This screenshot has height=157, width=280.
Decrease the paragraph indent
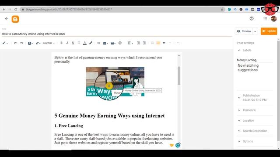[x=138, y=43]
